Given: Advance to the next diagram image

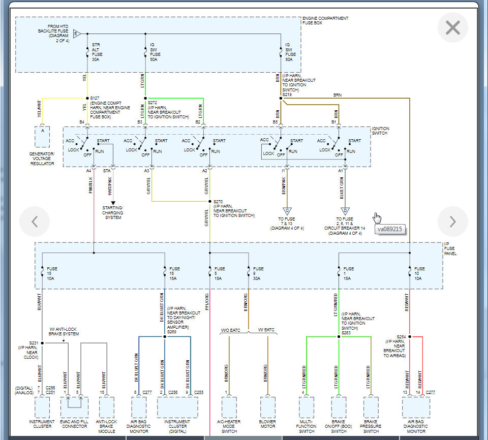Looking at the screenshot, I should pyautogui.click(x=453, y=222).
